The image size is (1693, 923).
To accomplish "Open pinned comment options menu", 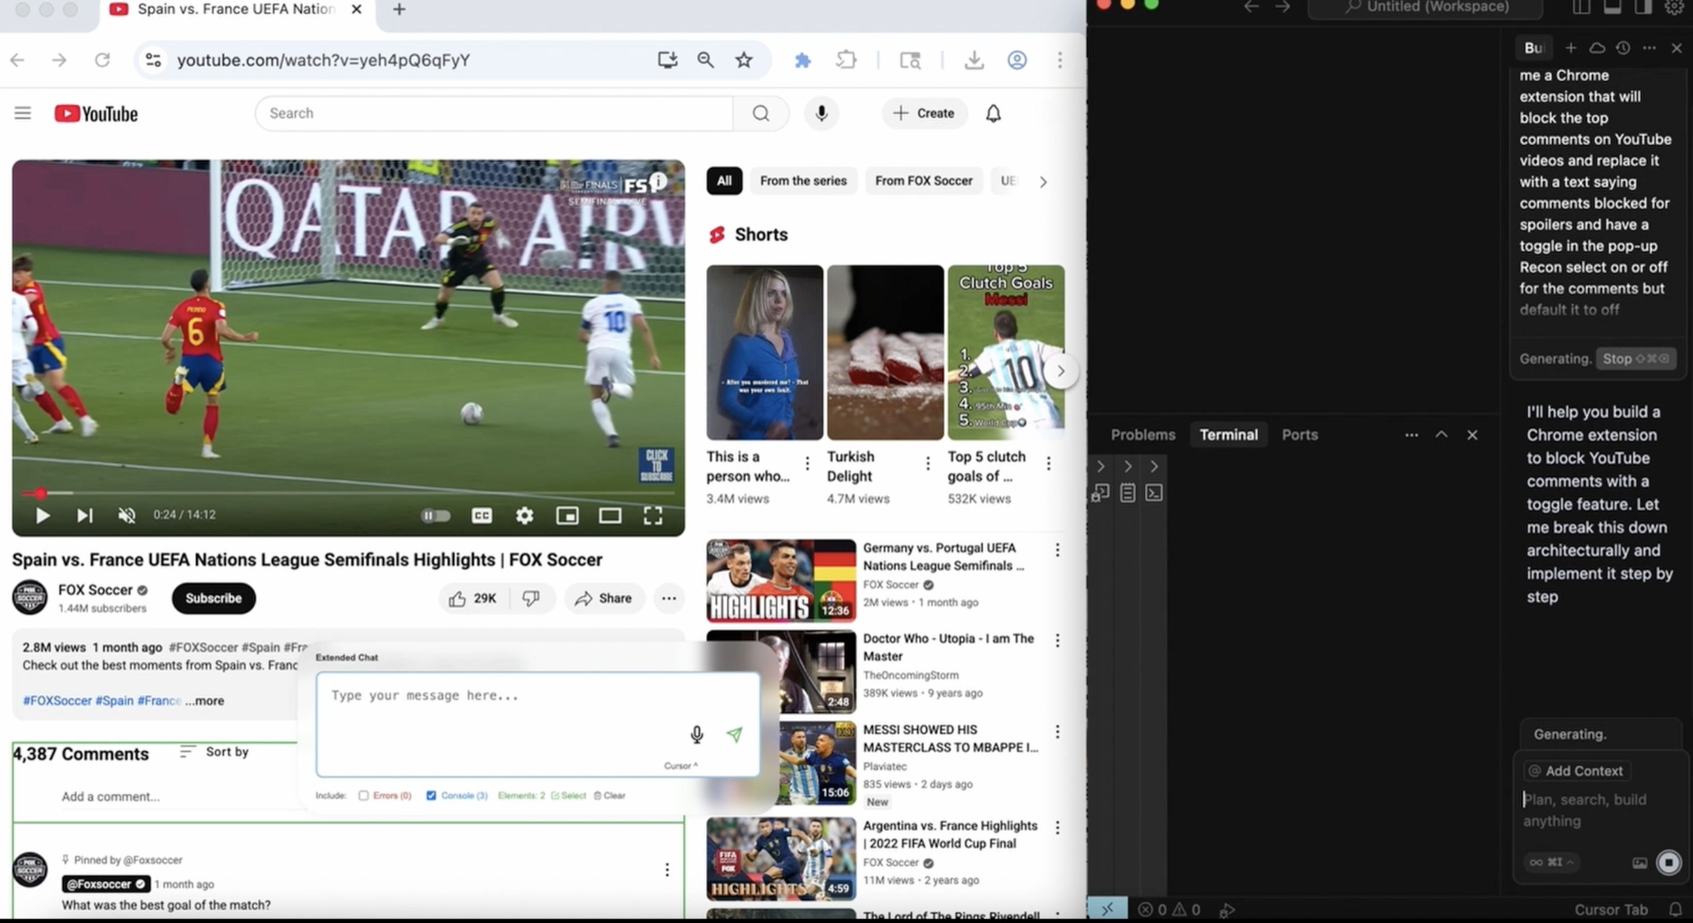I will coord(667,870).
